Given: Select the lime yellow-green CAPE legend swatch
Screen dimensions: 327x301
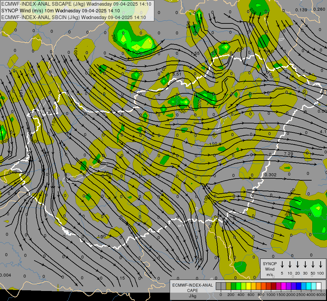Looking at the screenshot, I should click(x=243, y=286).
